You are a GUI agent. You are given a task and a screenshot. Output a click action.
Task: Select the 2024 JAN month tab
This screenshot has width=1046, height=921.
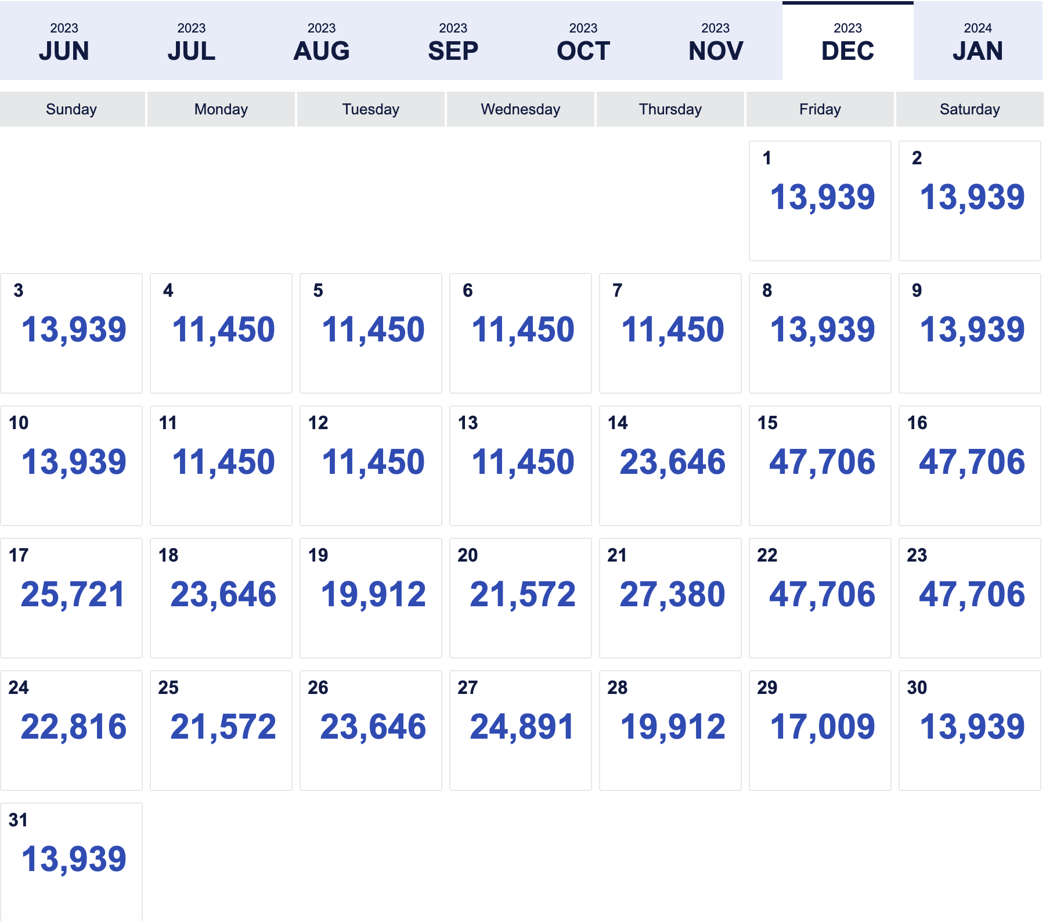tap(978, 41)
